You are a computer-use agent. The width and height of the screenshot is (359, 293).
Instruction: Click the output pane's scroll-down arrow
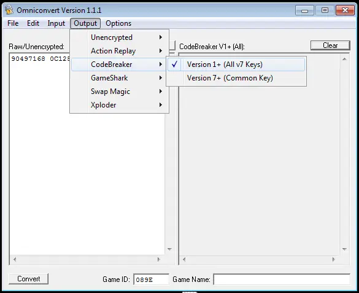click(x=344, y=249)
